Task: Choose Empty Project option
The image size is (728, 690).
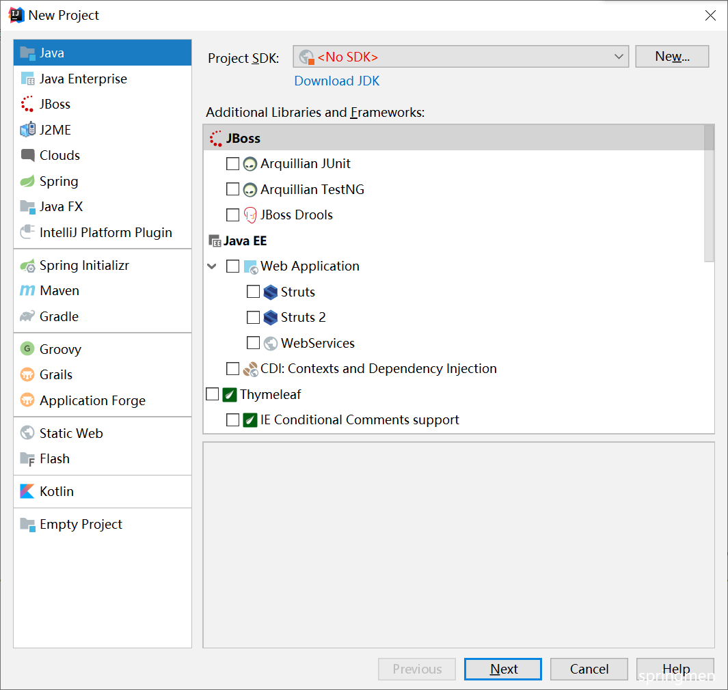Action: pyautogui.click(x=102, y=525)
